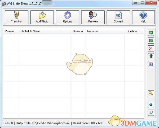Remove selected photo with red X
The image size is (159, 128).
tap(151, 48)
